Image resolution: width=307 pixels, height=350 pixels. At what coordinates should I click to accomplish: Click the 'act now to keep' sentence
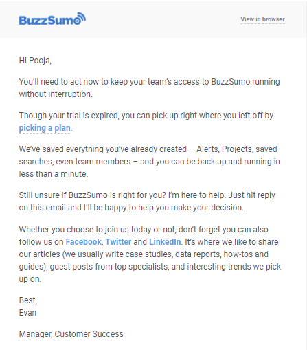[149, 82]
